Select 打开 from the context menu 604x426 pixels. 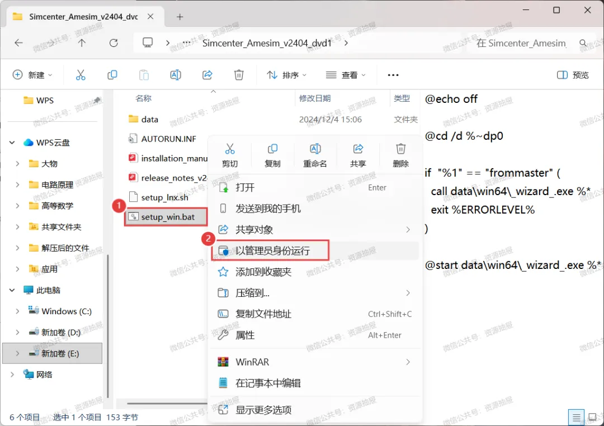tap(315, 188)
